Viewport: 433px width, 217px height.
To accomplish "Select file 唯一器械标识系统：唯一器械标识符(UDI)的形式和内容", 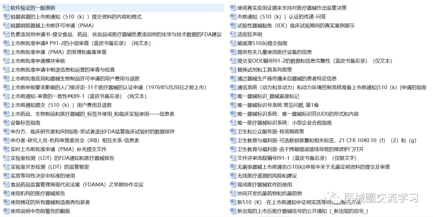I will tap(298, 114).
